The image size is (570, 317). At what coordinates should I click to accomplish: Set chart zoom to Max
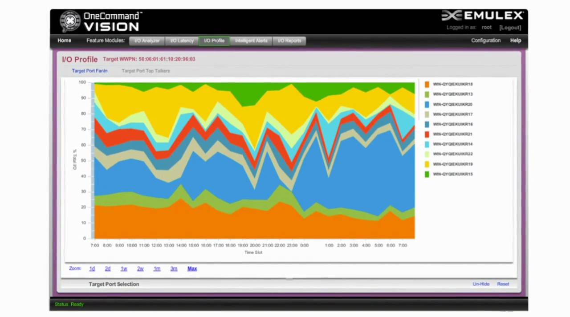(192, 269)
